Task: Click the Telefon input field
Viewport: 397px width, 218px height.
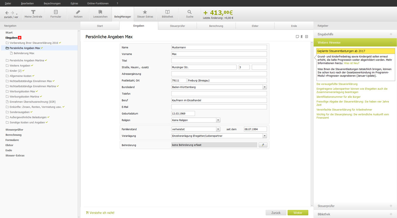Action: (219, 94)
